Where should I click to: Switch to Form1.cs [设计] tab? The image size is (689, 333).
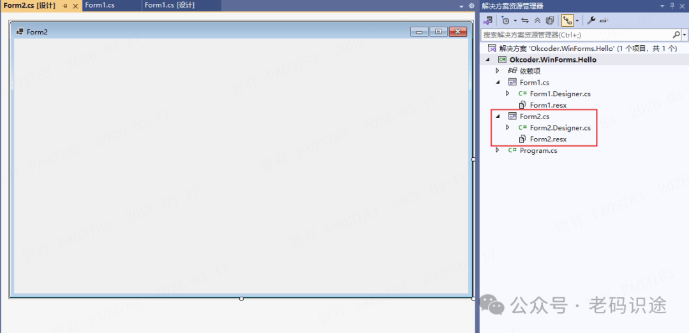[169, 6]
